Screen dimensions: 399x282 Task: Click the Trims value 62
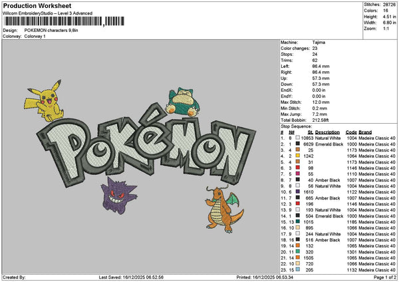pos(315,61)
